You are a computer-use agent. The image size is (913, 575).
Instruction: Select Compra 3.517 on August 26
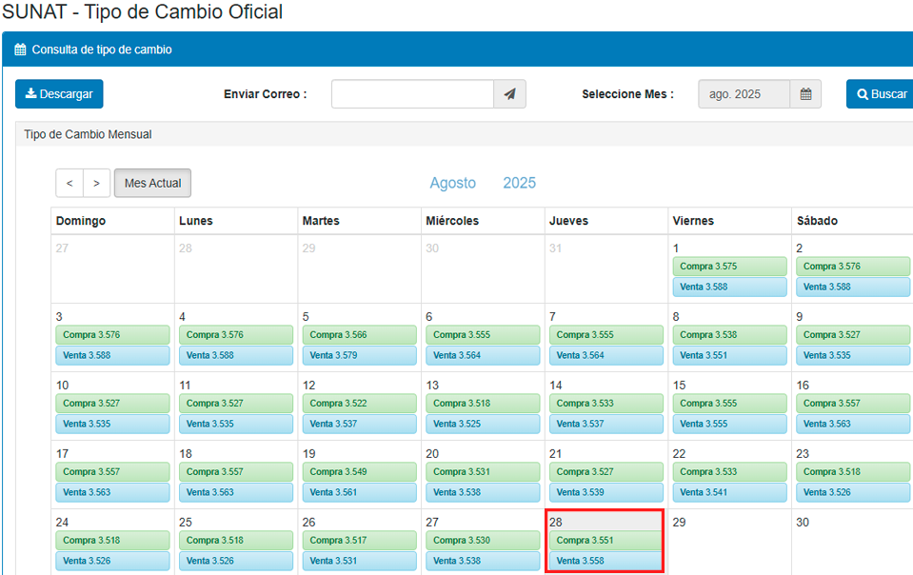359,540
